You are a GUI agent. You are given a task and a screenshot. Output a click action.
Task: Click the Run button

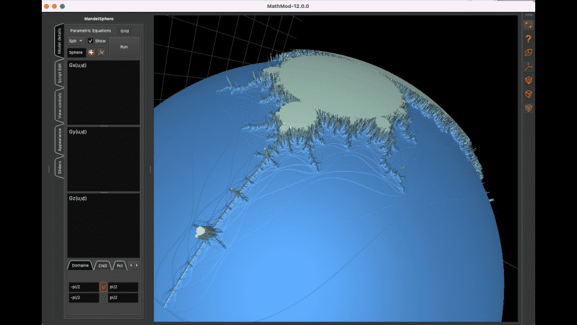[x=124, y=46]
